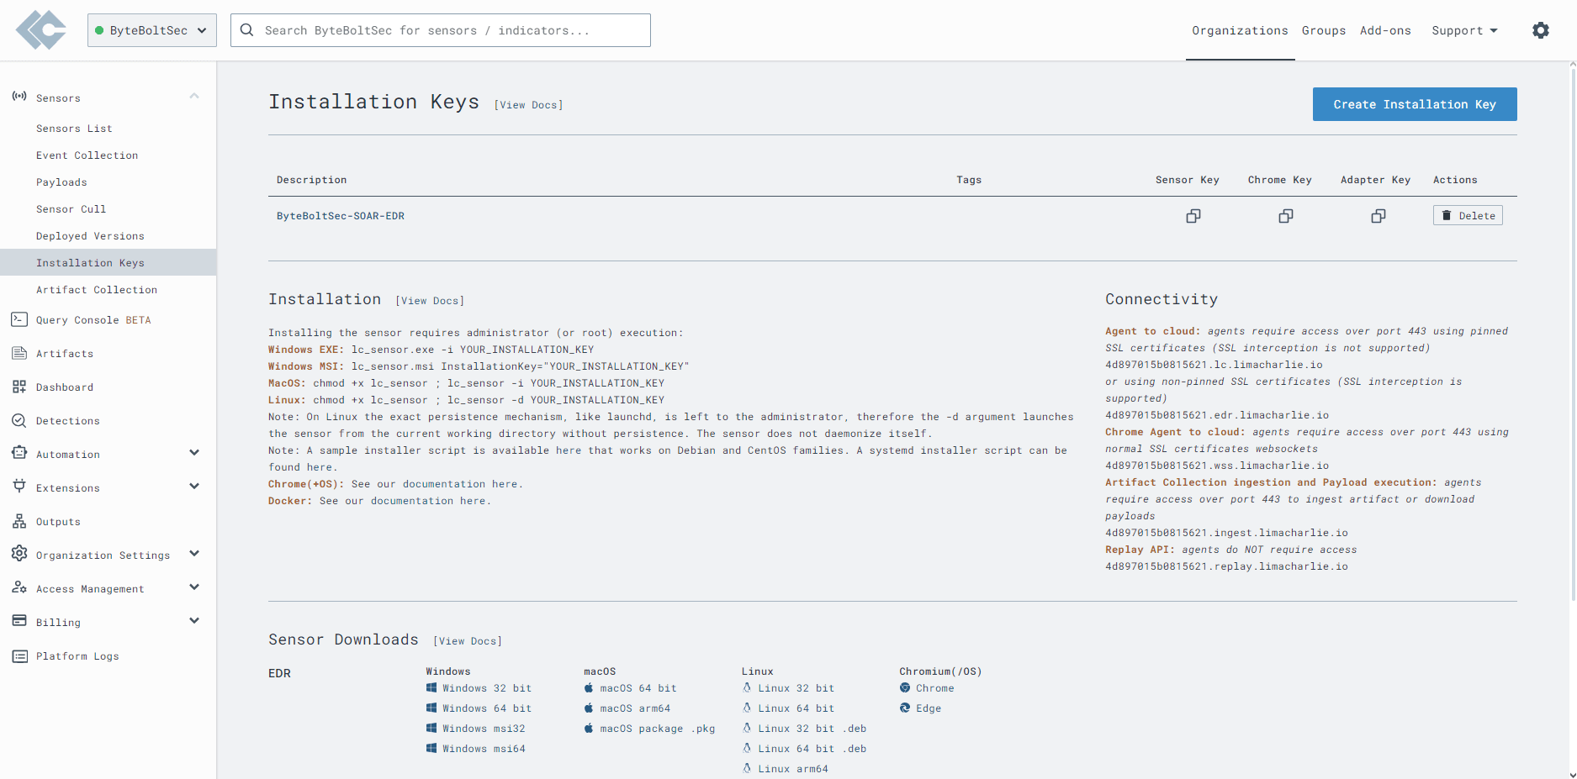
Task: Switch to the Groups tab
Action: point(1323,30)
